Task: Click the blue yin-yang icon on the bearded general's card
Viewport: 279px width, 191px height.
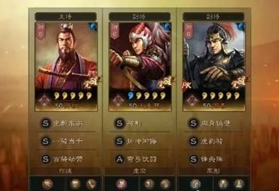Action: (93, 27)
